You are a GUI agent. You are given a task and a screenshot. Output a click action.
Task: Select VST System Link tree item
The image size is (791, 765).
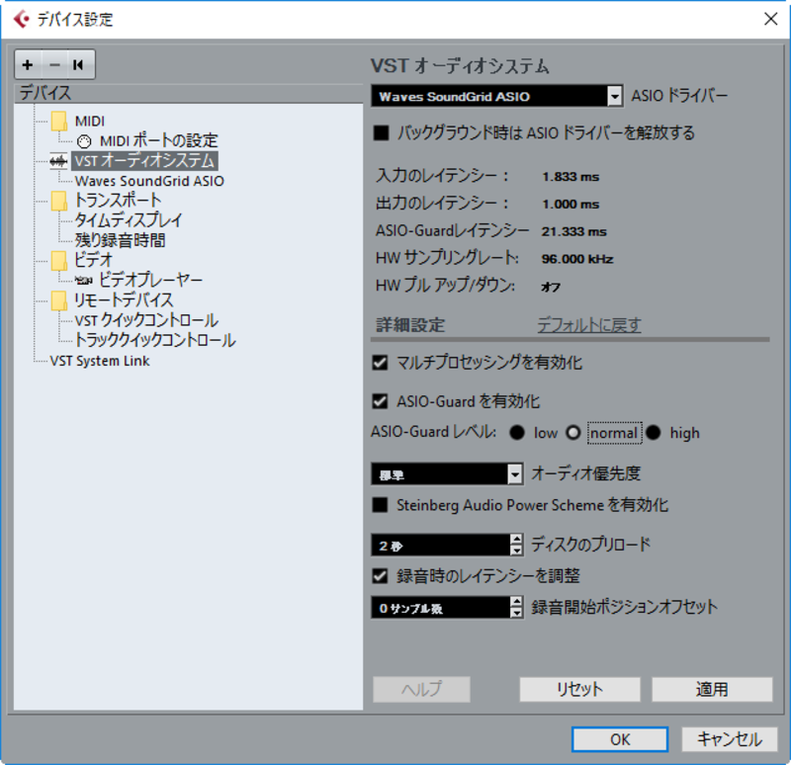pyautogui.click(x=100, y=361)
